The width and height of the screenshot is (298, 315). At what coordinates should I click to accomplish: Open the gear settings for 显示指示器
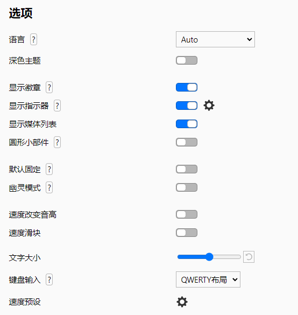pyautogui.click(x=209, y=106)
